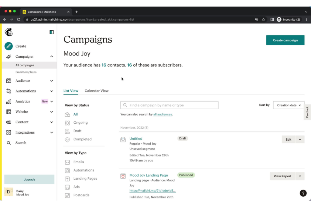Open dropdown arrow next to View Report

coord(300,176)
